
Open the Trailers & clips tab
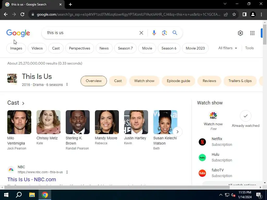click(240, 81)
